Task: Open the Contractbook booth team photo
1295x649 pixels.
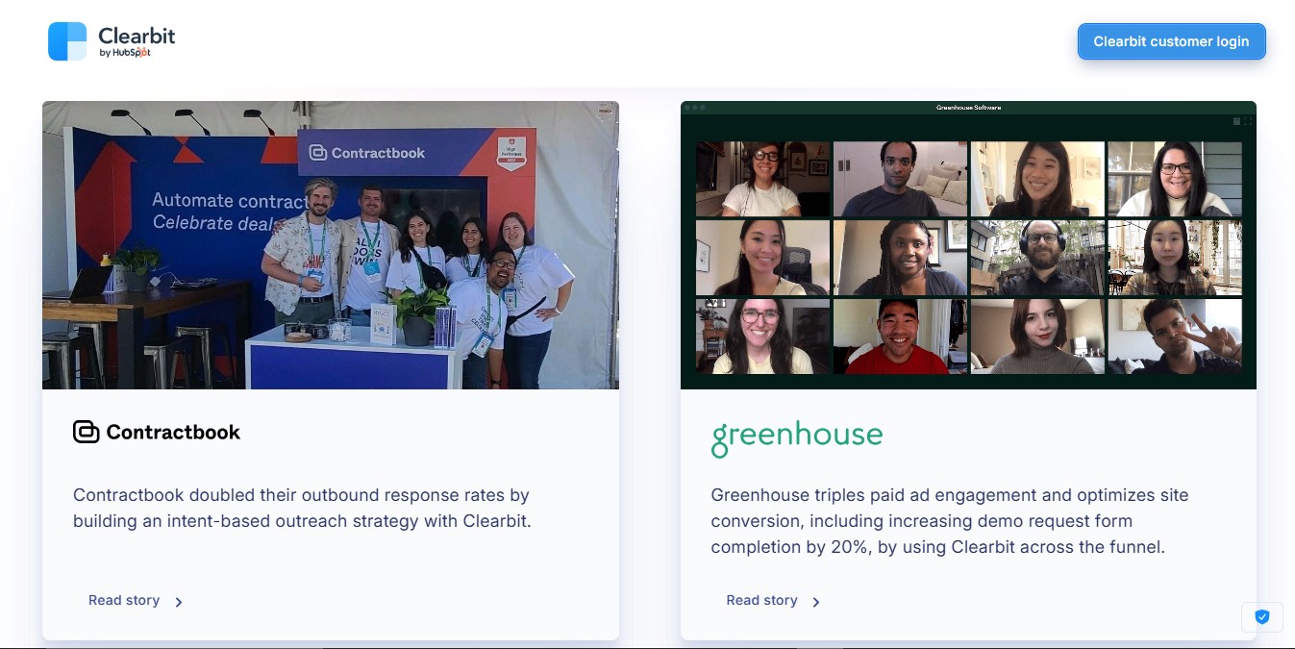Action: pos(331,245)
